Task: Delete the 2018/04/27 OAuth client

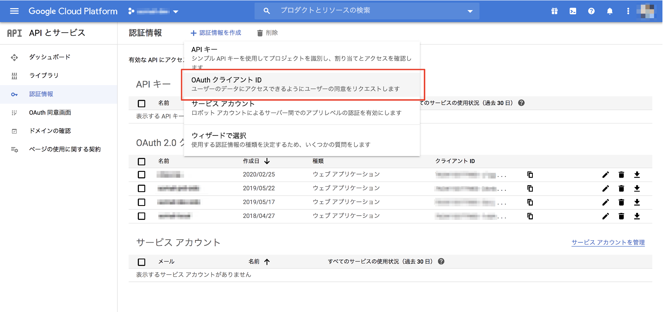Action: pos(621,216)
